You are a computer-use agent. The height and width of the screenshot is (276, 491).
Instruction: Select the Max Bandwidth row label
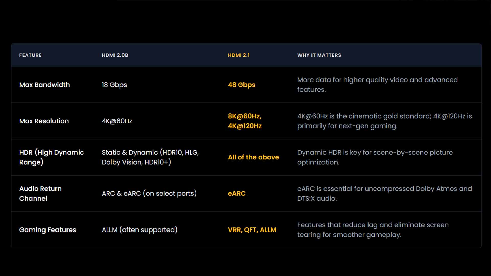[44, 85]
